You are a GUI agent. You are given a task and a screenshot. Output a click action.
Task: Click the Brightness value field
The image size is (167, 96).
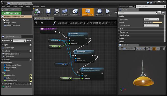click(151, 19)
